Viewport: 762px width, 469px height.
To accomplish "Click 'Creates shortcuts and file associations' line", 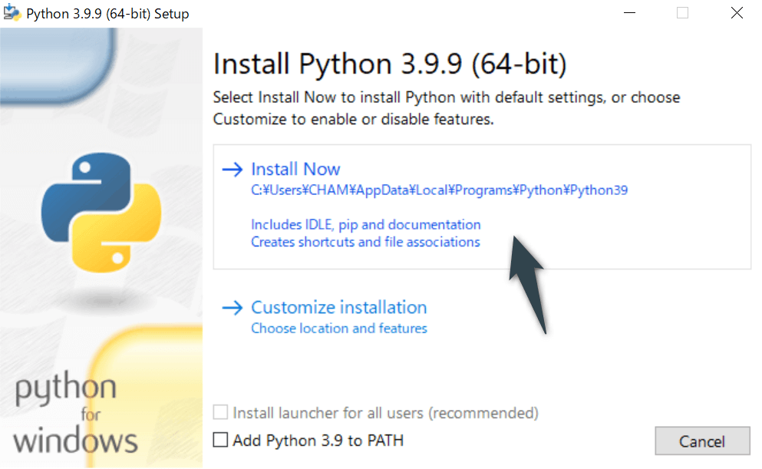I will 365,242.
